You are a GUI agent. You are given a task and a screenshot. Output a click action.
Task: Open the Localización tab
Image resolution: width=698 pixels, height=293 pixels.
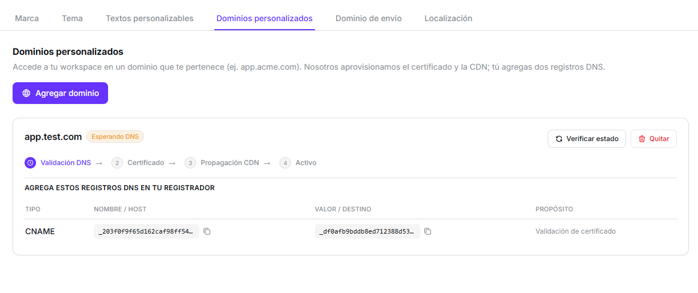click(x=448, y=18)
